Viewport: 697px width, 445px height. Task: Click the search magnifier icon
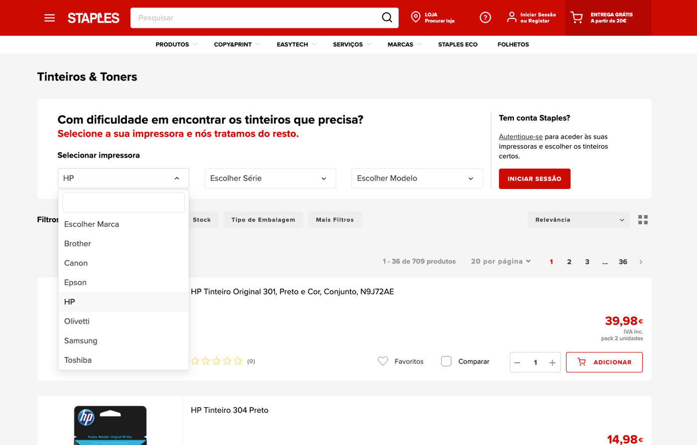click(x=387, y=18)
